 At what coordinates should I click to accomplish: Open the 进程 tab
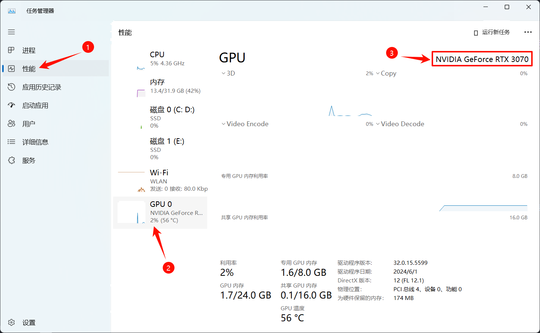[x=56, y=50]
